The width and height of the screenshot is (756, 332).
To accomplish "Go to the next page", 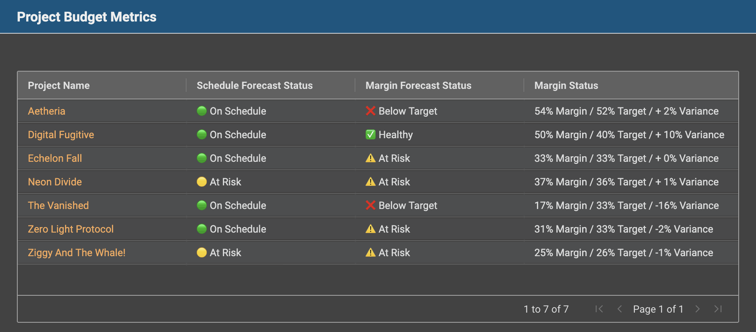I will pos(697,309).
